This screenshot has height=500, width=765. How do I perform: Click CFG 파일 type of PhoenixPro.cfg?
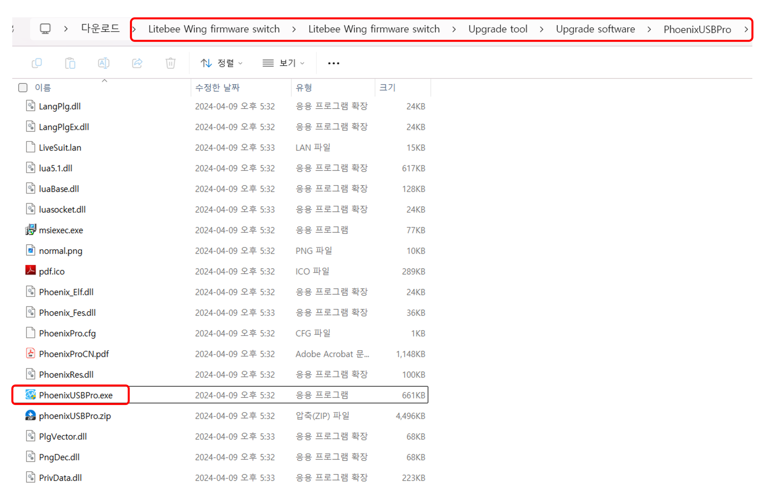point(313,333)
